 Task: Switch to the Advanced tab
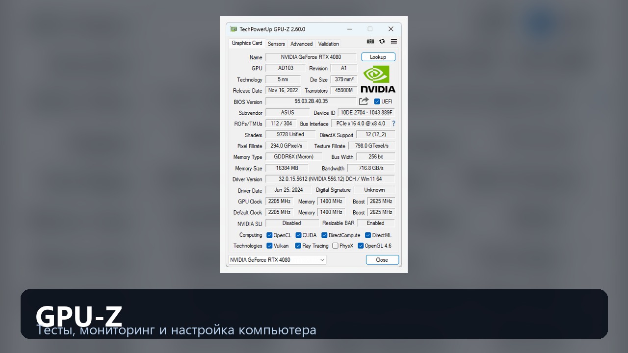[x=301, y=44]
